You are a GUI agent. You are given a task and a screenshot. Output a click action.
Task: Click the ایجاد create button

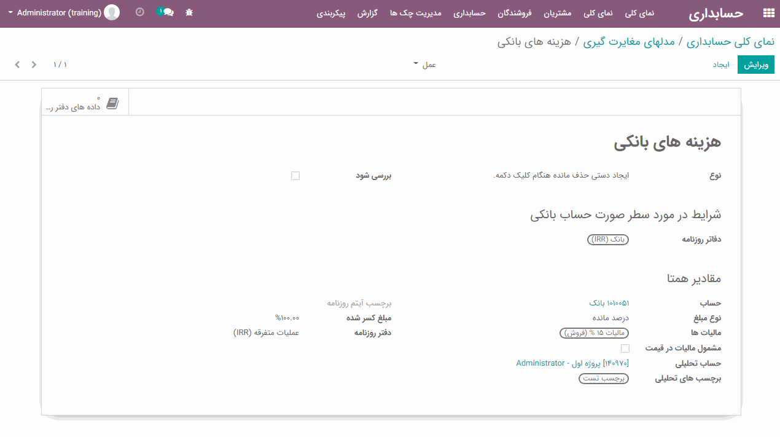721,65
